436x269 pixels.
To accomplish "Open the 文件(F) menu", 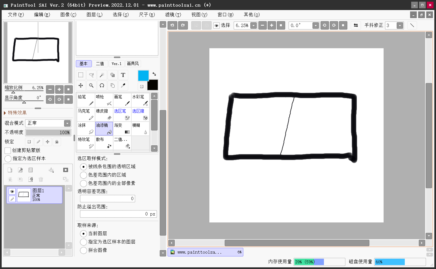I will pyautogui.click(x=16, y=14).
